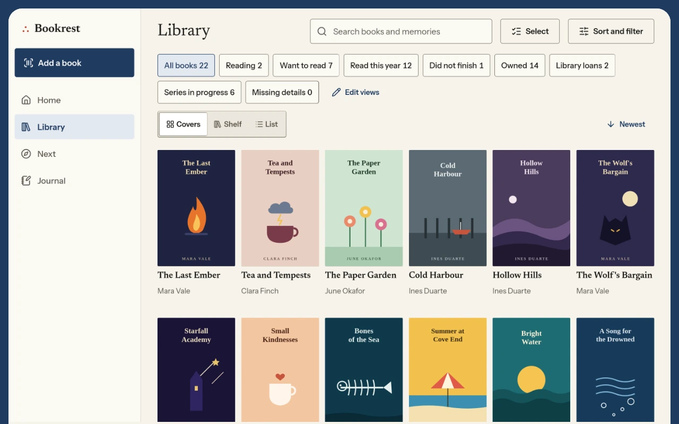
Task: Switch to List view
Action: (x=266, y=124)
